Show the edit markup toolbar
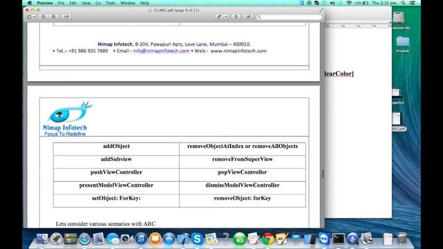The height and width of the screenshot is (249, 443). click(x=248, y=17)
